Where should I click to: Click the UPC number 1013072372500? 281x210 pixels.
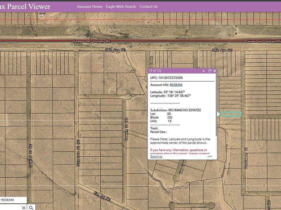[x=170, y=78]
